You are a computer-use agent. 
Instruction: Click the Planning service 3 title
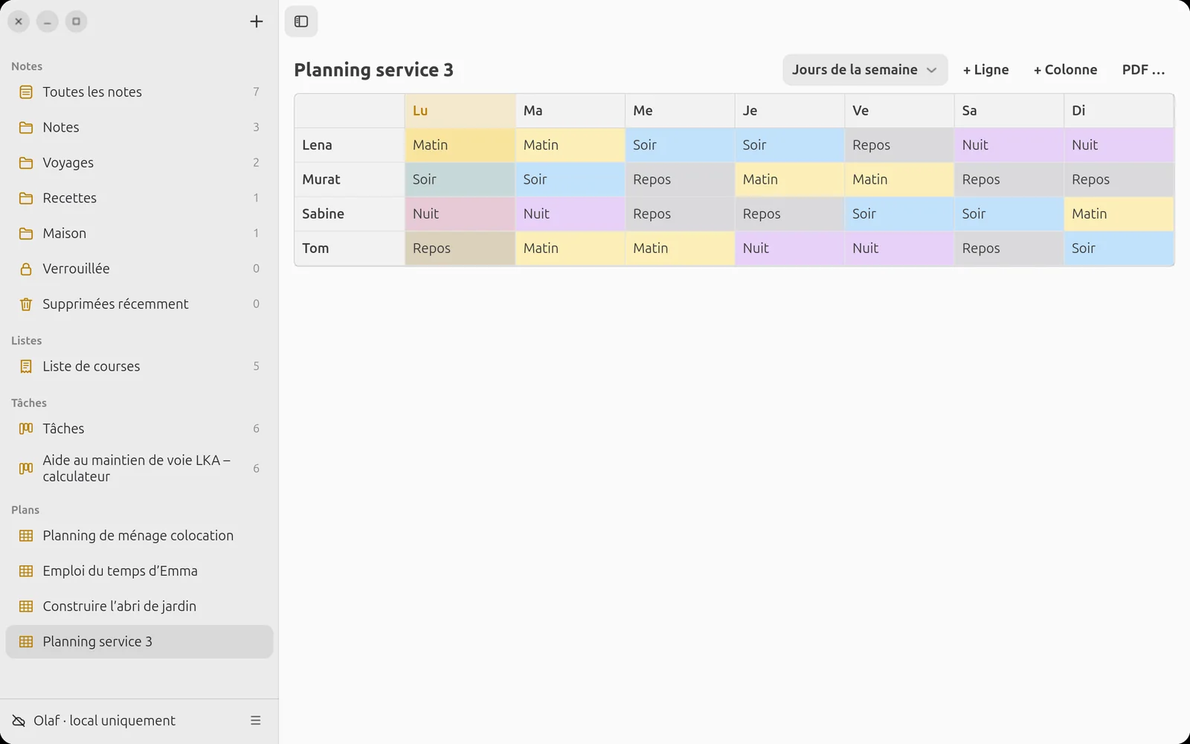pyautogui.click(x=373, y=70)
